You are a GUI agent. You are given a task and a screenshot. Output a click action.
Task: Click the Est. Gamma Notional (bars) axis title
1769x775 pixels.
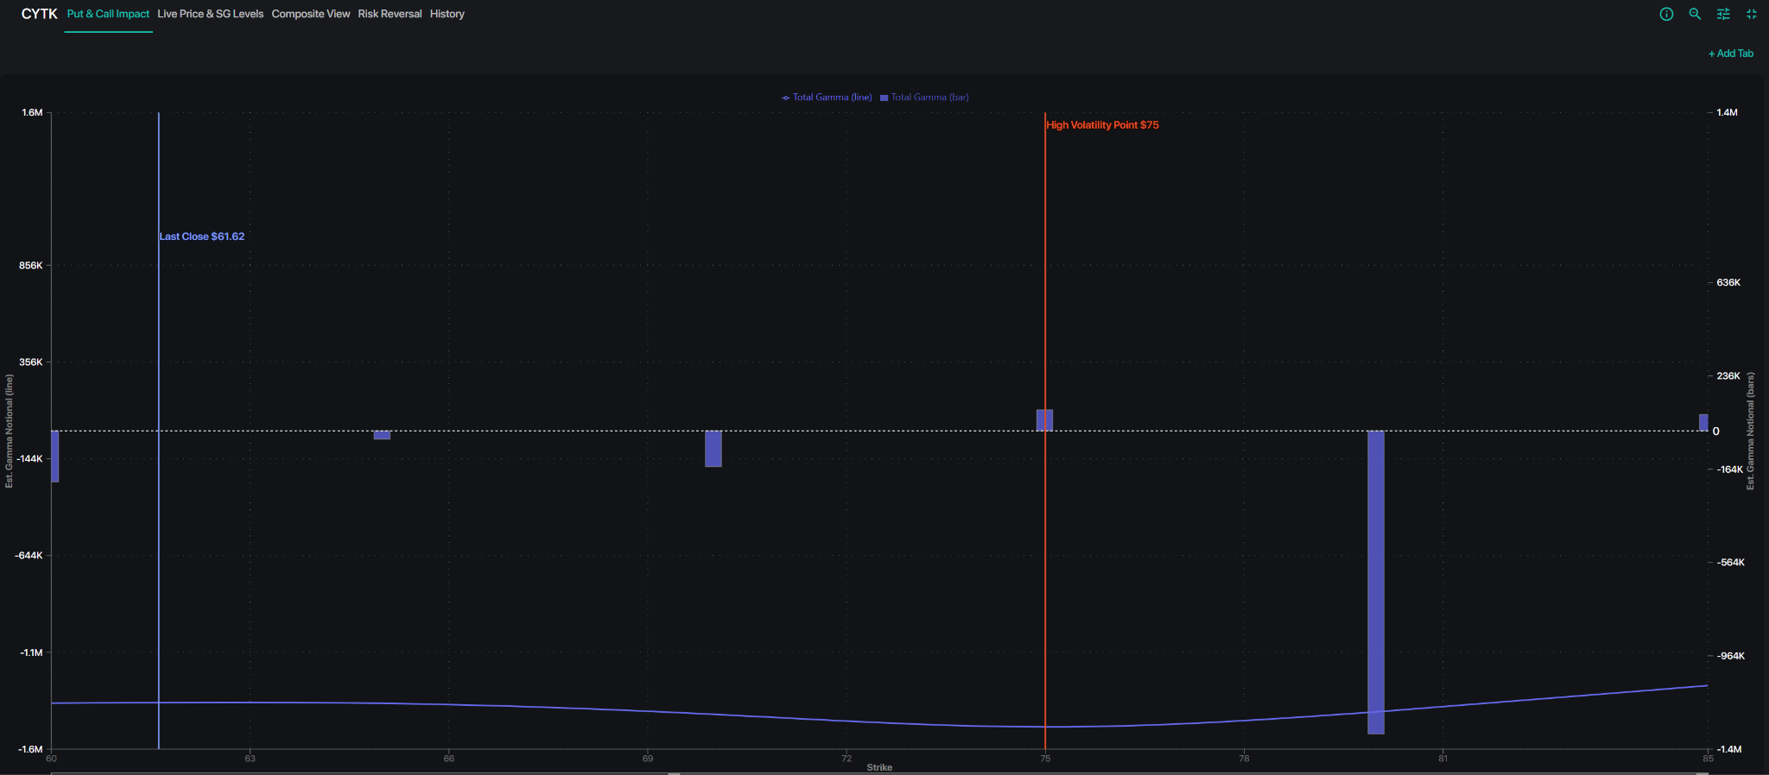[x=1751, y=431]
